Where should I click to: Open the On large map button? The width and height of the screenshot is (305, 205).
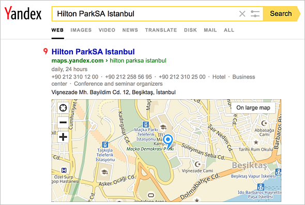click(253, 107)
